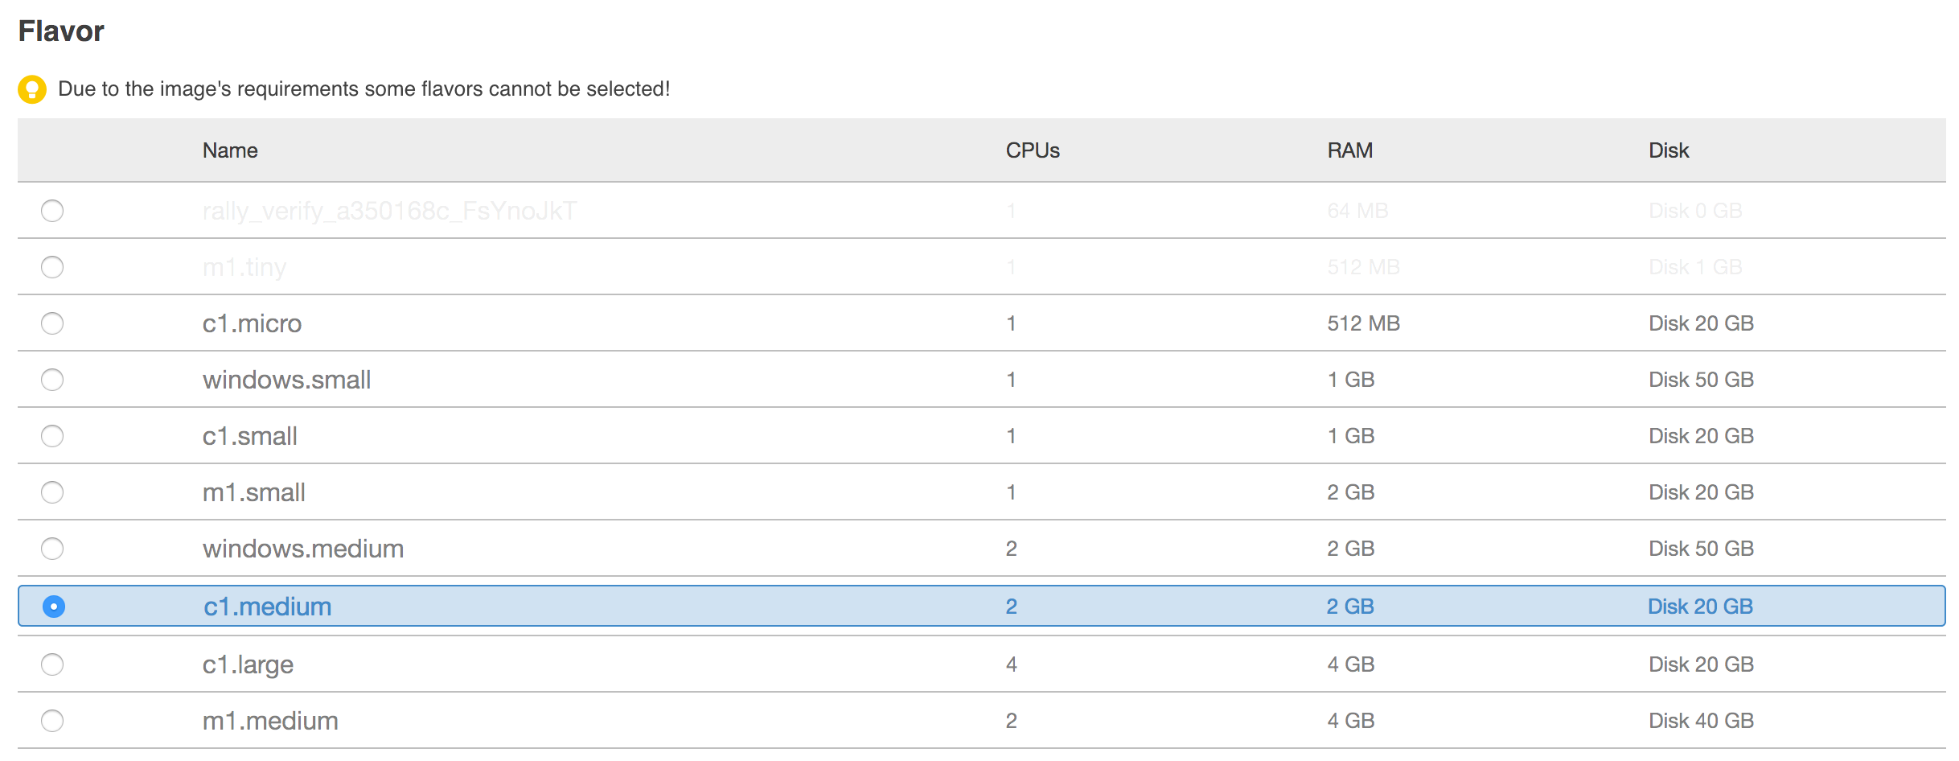Click the RAM column header
Screen dimensions: 1959x761
[1349, 150]
